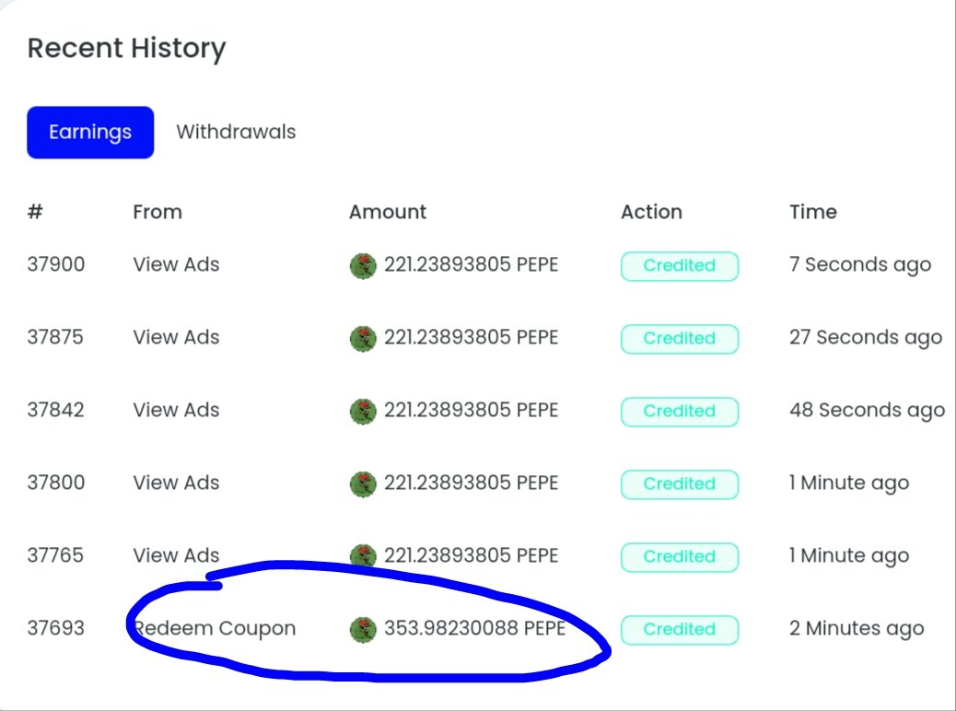Click the Redeem Coupon entry text
956x711 pixels.
pos(215,629)
